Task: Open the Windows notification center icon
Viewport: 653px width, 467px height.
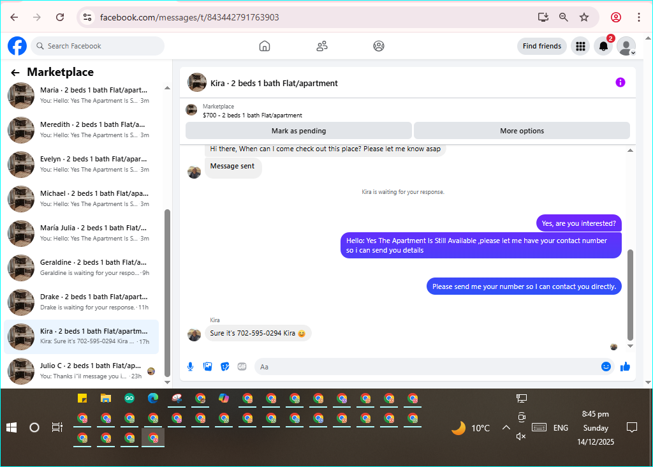Action: coord(632,427)
